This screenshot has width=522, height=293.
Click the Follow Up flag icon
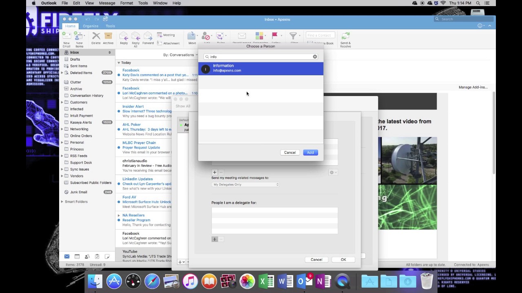tap(275, 36)
